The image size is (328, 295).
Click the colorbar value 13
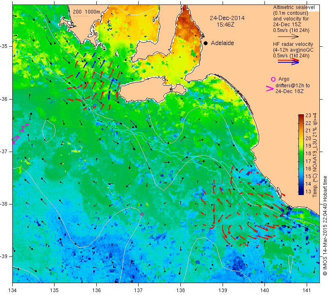[x=308, y=191]
